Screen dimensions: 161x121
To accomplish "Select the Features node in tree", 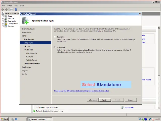I will tap(11, 18).
